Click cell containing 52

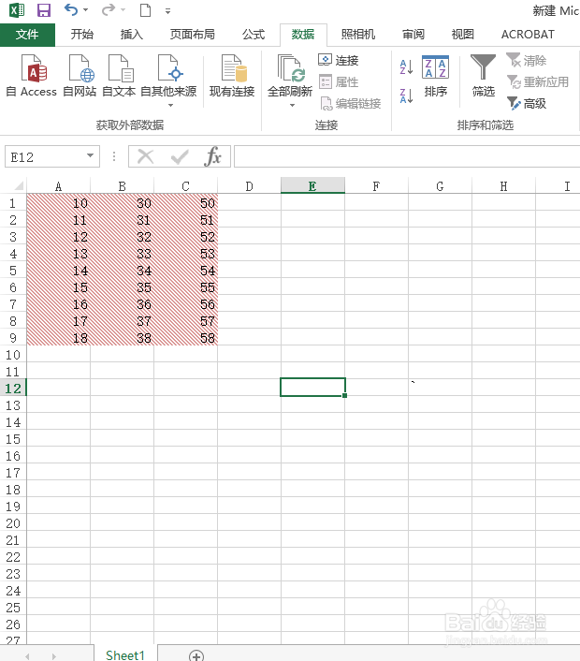[x=186, y=237]
